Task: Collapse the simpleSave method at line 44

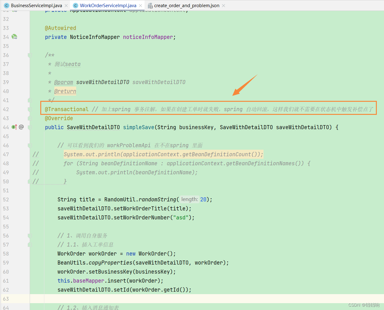Action: point(30,127)
